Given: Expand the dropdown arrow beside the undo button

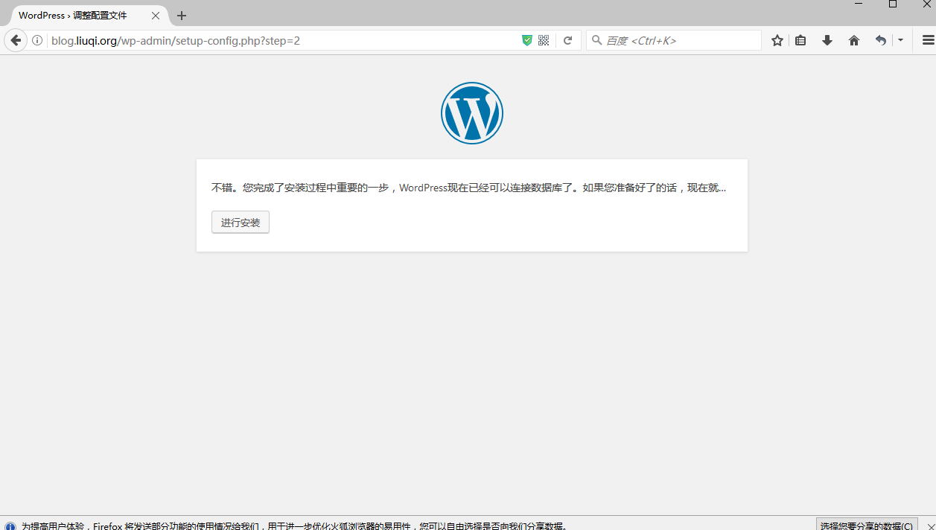Looking at the screenshot, I should (x=900, y=40).
